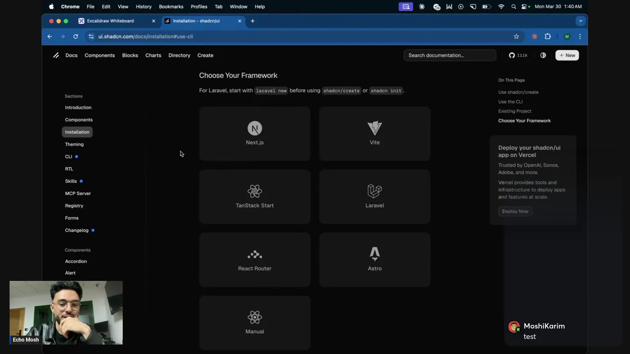This screenshot has width=630, height=354.
Task: Click the address bar URL
Action: (x=146, y=36)
